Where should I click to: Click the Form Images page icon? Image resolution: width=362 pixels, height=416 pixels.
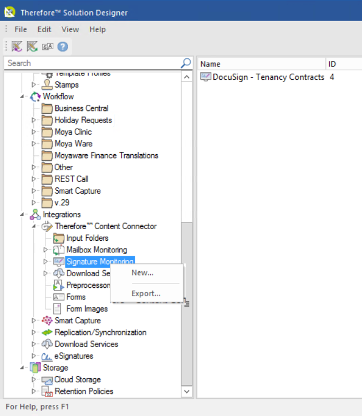(57, 309)
